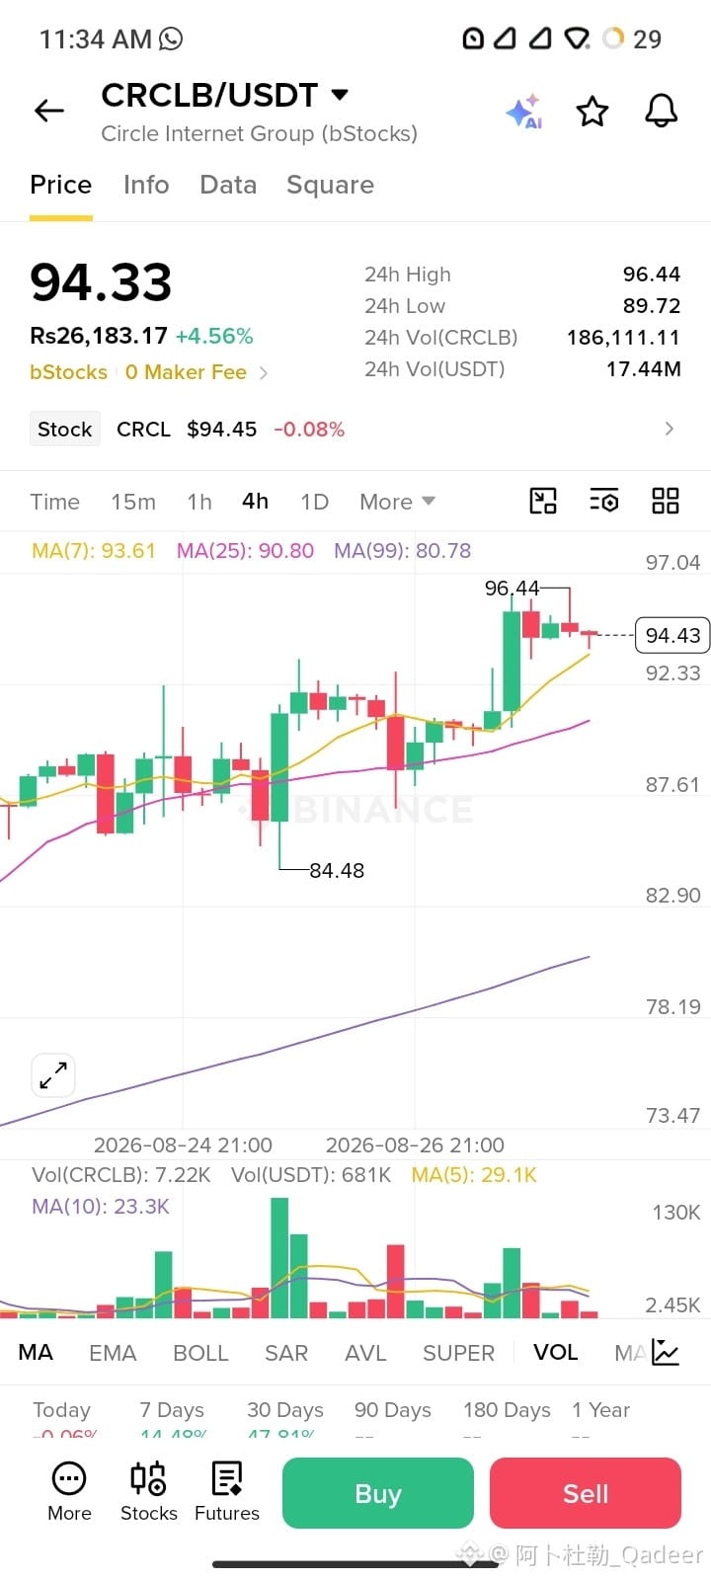Open the AI assistant sparkle icon
Image resolution: width=711 pixels, height=1580 pixels.
coord(524,112)
